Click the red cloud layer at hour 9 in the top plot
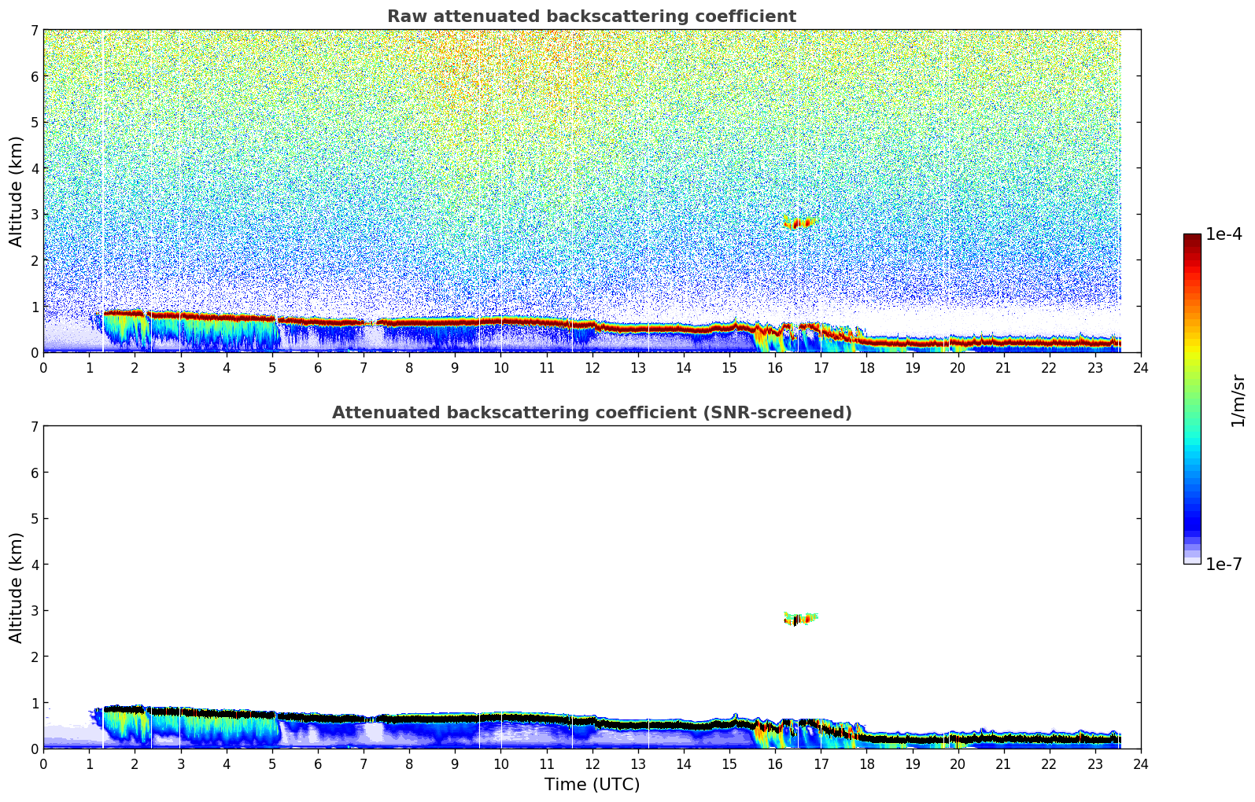 (x=455, y=322)
